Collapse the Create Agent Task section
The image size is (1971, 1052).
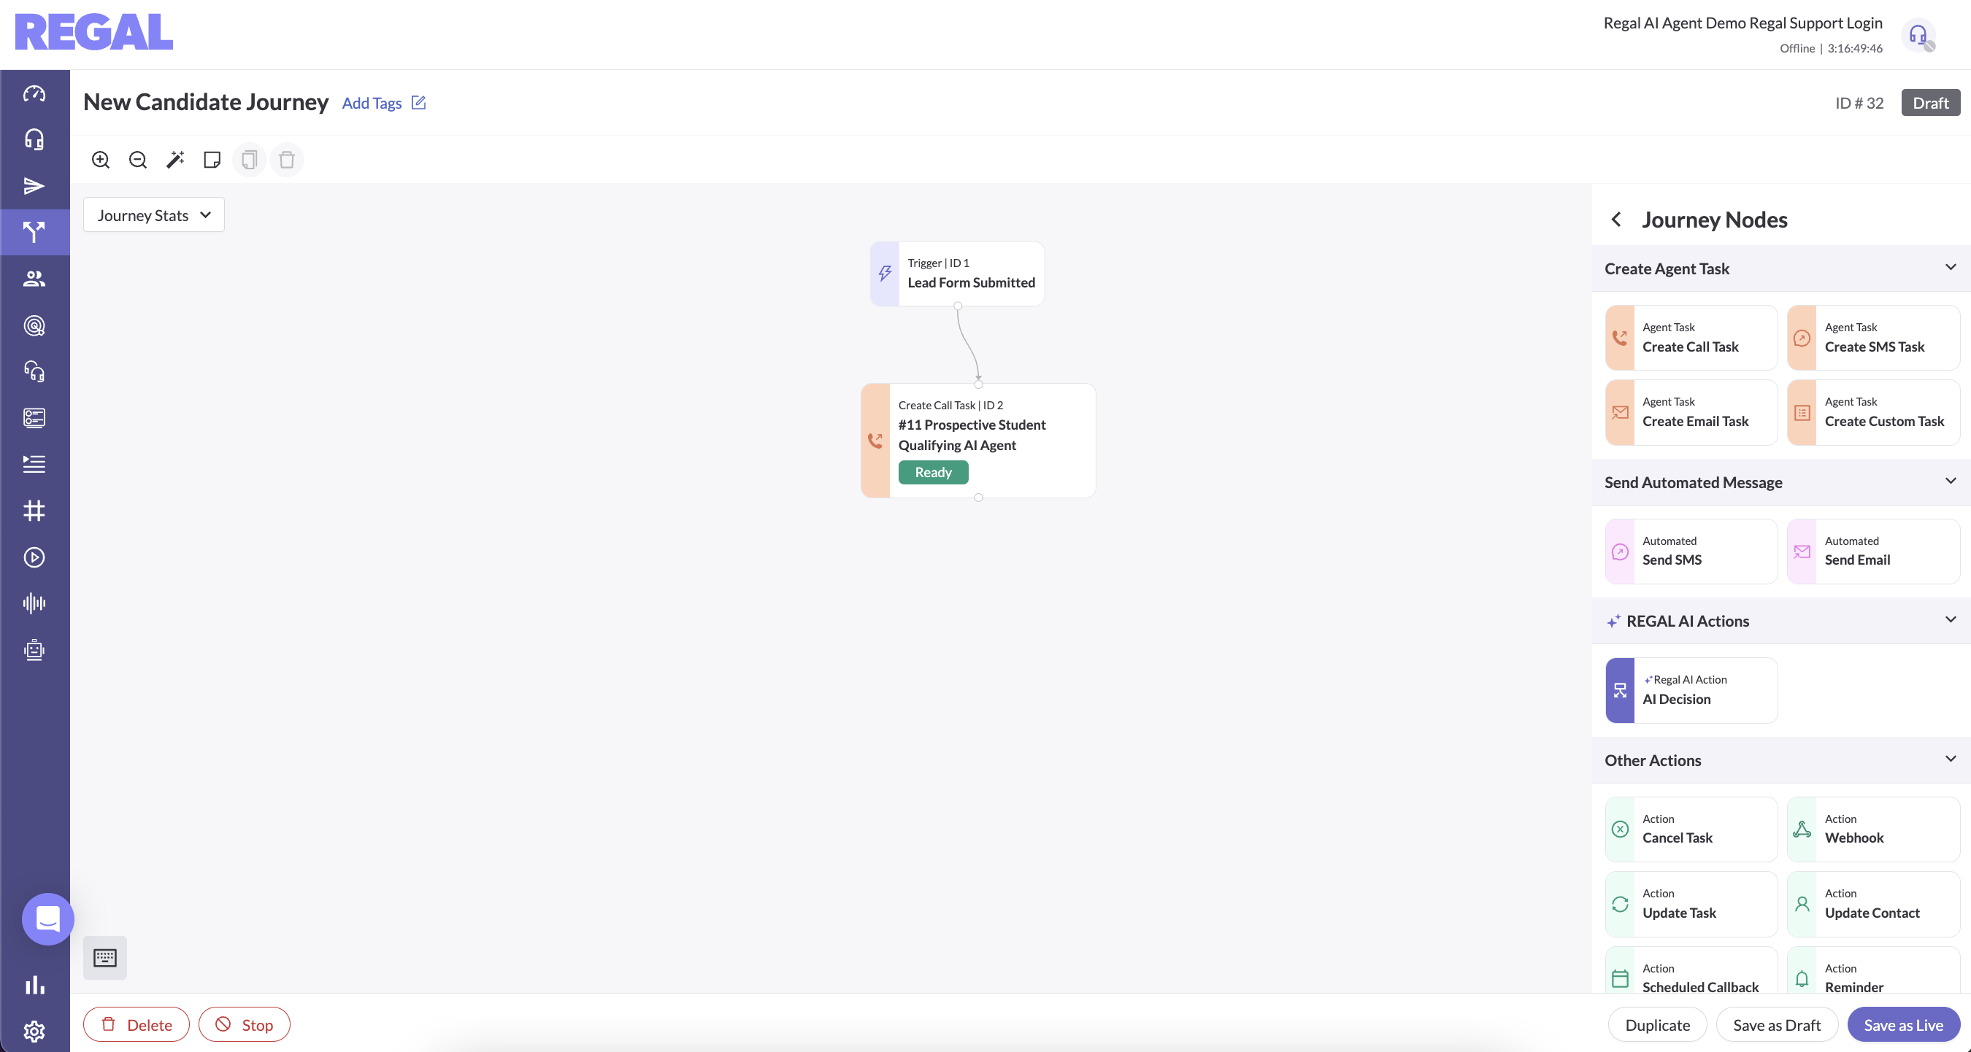[x=1951, y=268]
